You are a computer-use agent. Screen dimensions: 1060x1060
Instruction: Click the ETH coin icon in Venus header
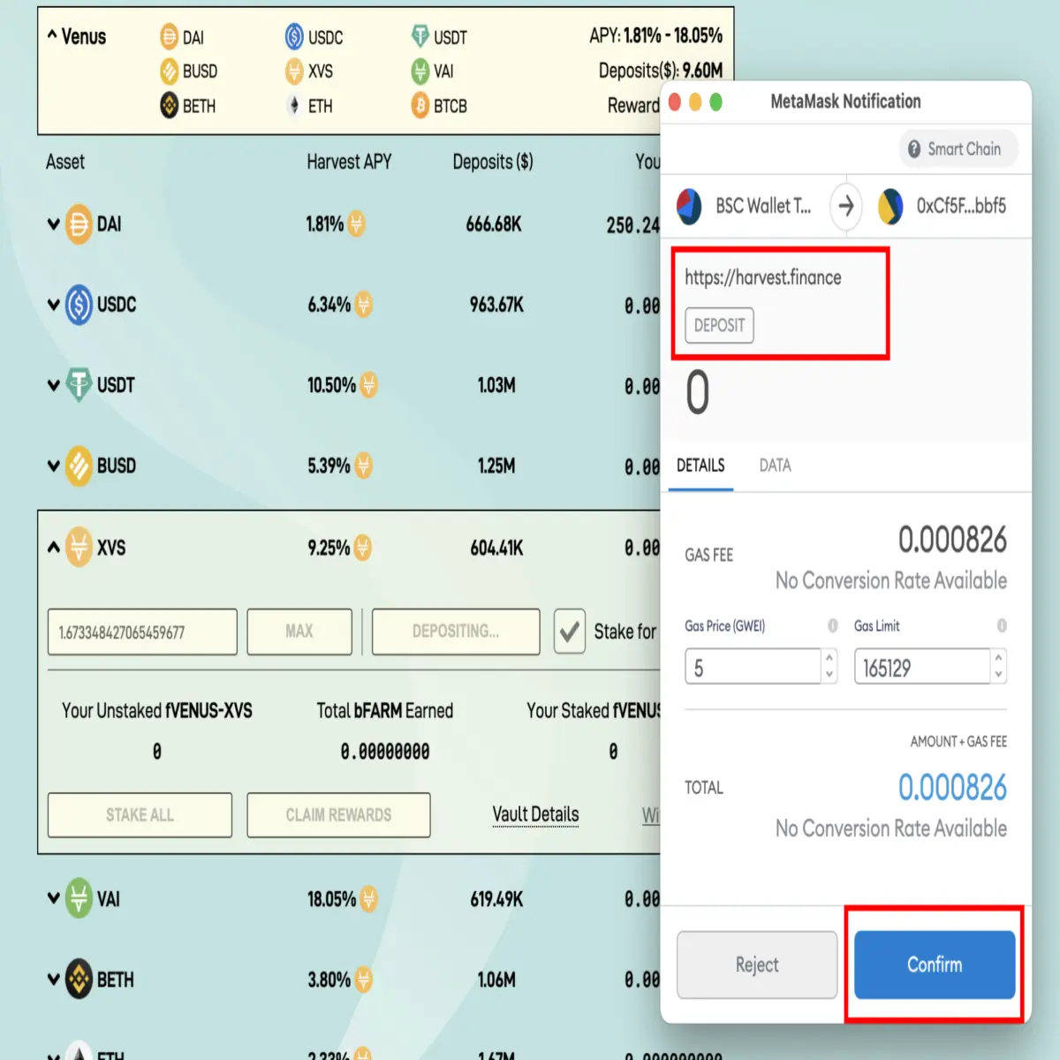pos(294,106)
